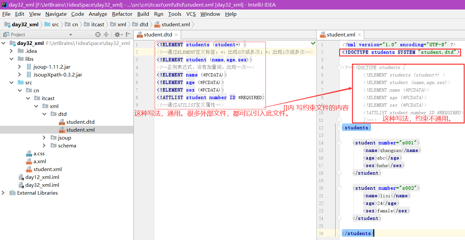This screenshot has height=240, width=465.
Task: Select student.xml under dtd folder in tree
Action: tap(80, 130)
